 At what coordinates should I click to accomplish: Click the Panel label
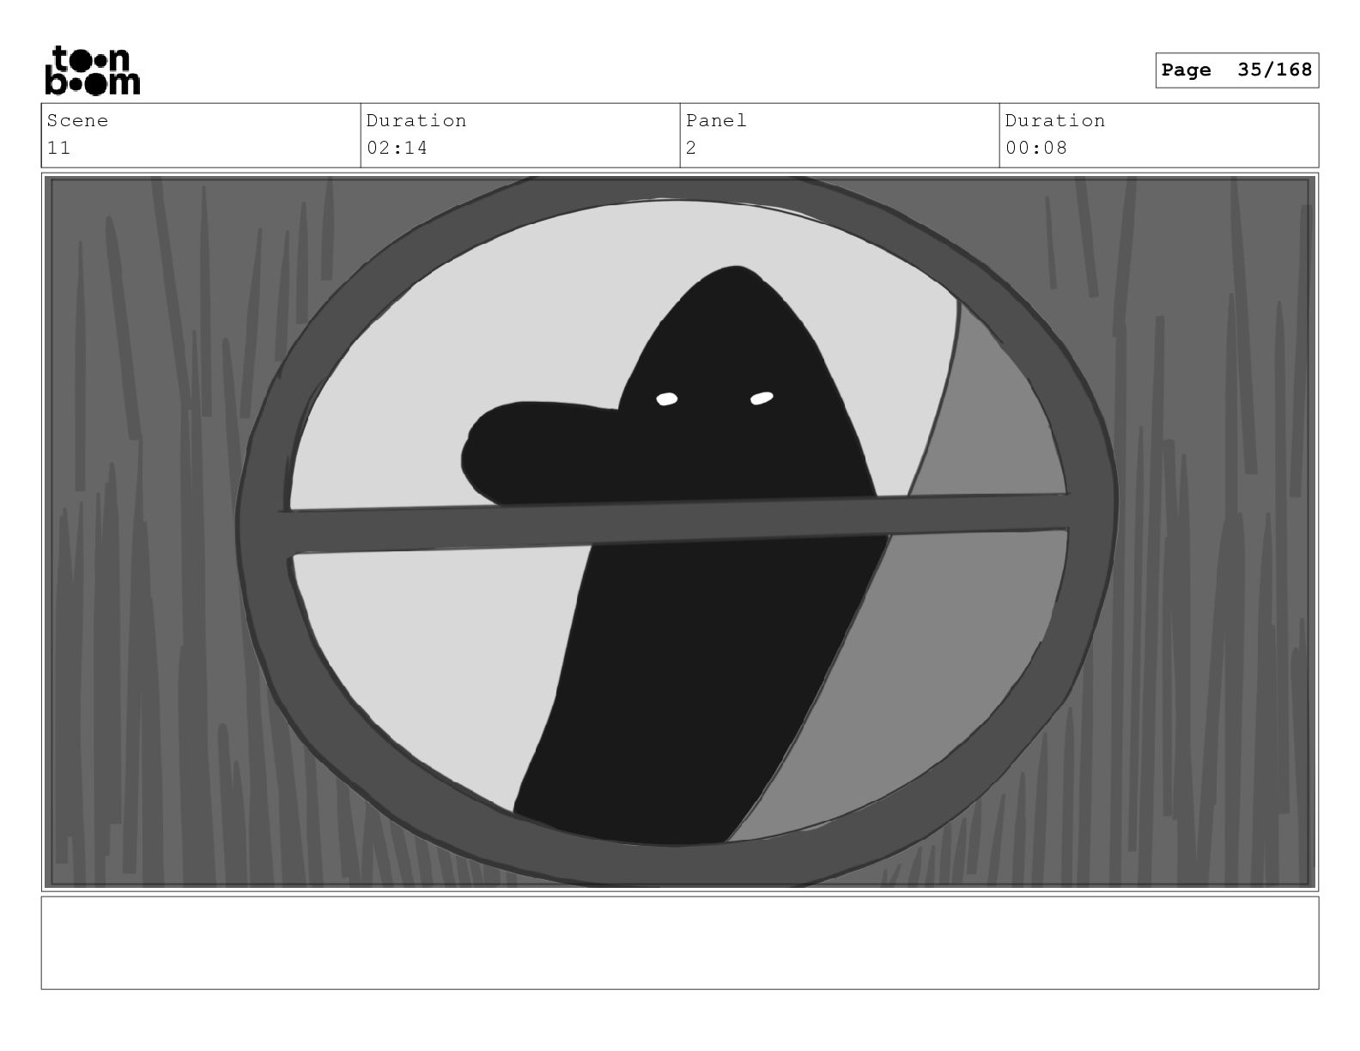point(716,121)
